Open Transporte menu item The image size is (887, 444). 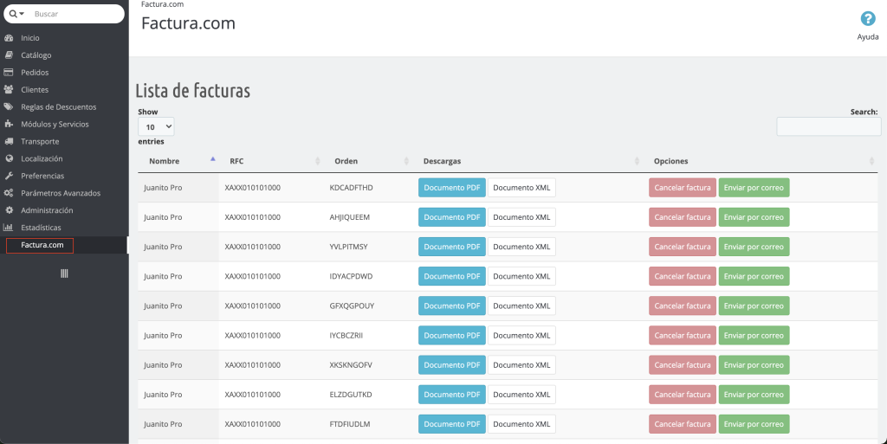pyautogui.click(x=40, y=141)
